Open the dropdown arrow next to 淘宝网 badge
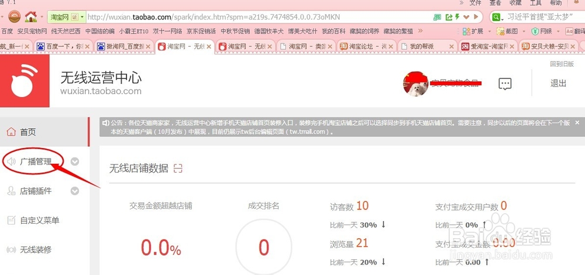585x275 pixels. (x=82, y=17)
